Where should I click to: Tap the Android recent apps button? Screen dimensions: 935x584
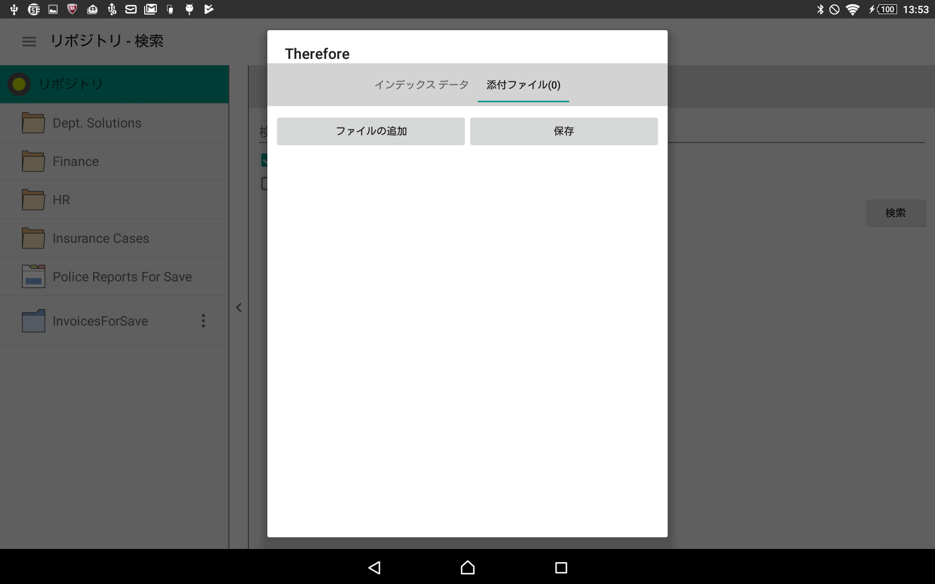coord(561,567)
